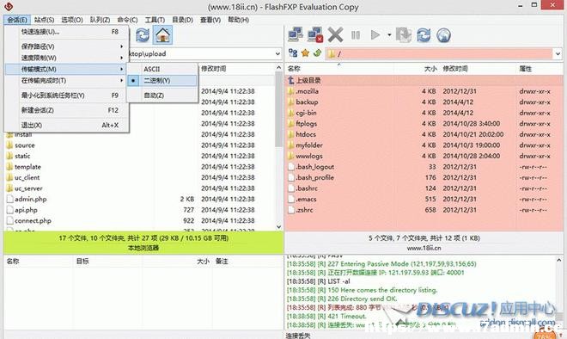
Task: Click the local Home folder icon
Action: (162, 35)
